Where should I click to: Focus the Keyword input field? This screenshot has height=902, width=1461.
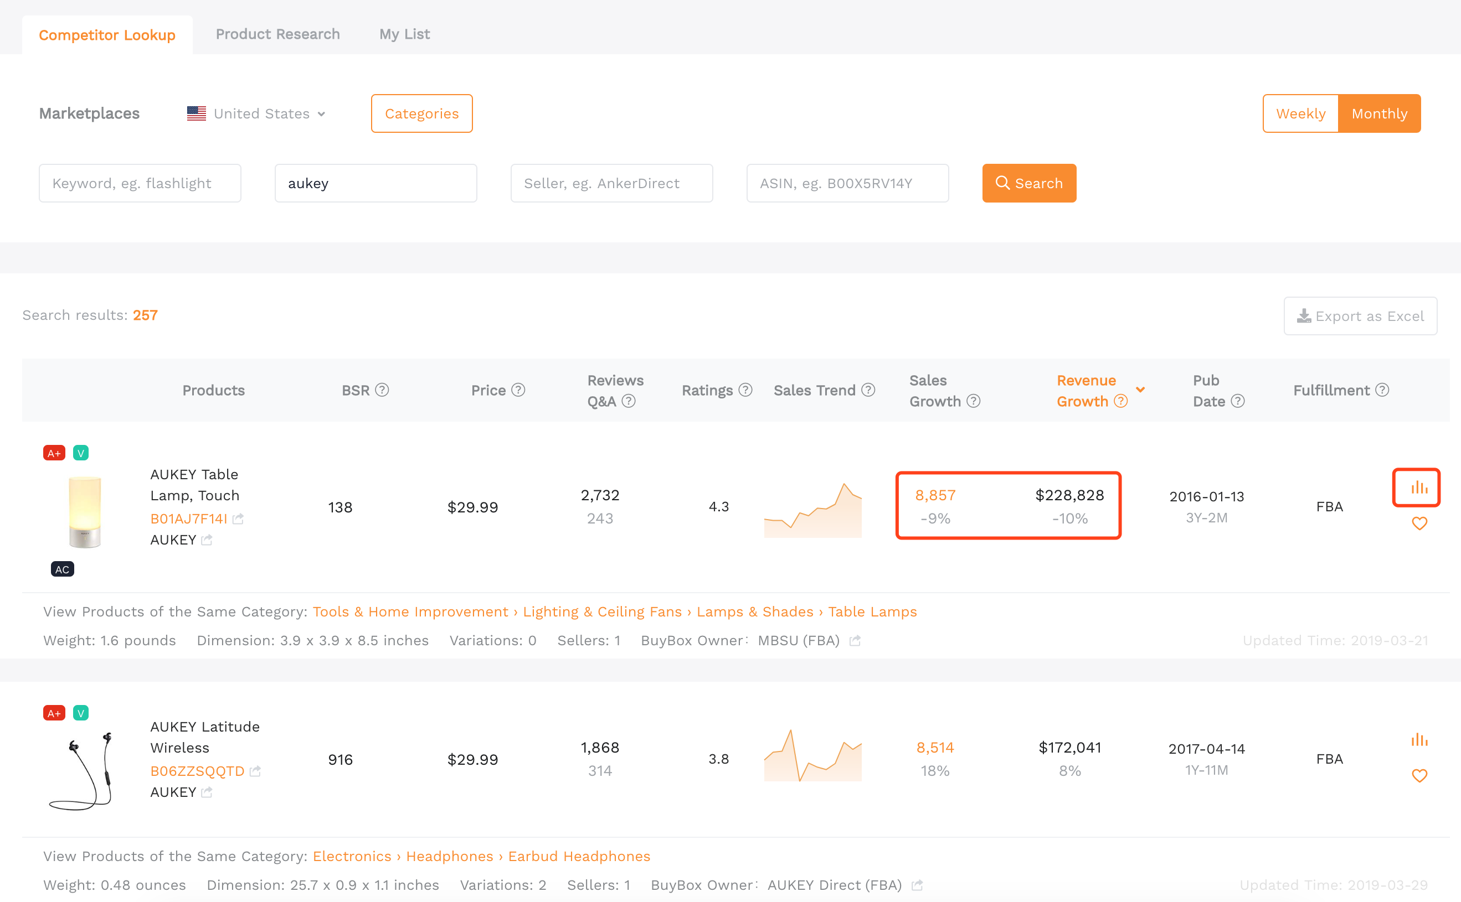coord(140,183)
